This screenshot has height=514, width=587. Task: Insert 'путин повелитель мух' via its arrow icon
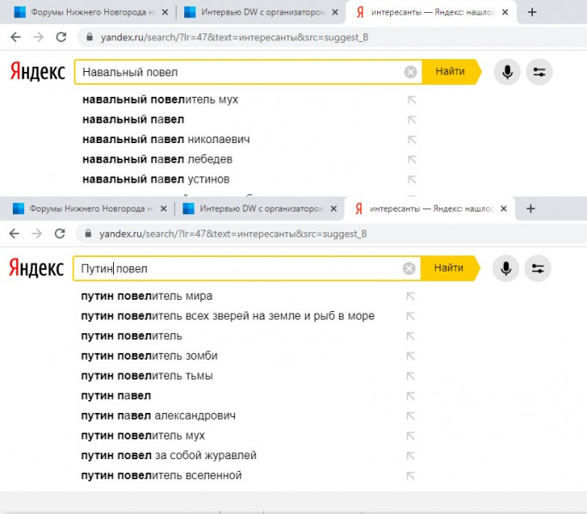pos(410,436)
